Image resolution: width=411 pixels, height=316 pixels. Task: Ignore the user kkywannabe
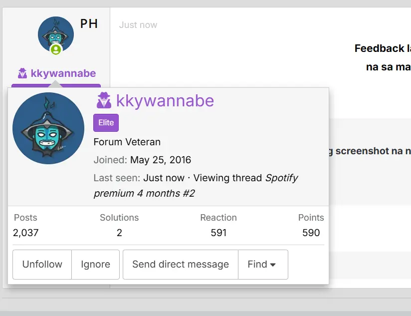coord(95,265)
